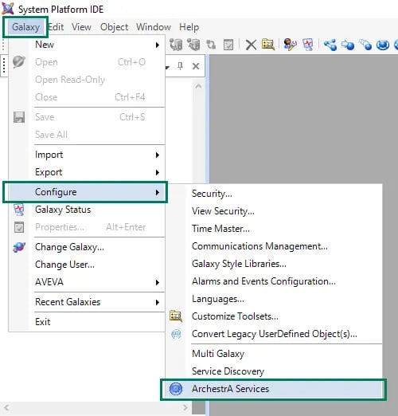The width and height of the screenshot is (398, 416).
Task: Expand the New submenu arrow
Action: click(158, 45)
